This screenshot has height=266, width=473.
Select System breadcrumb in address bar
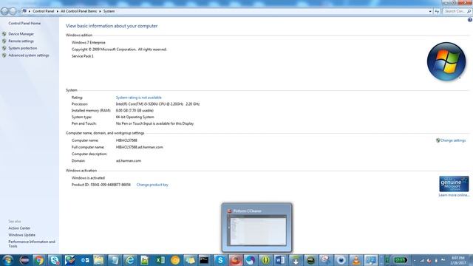109,11
